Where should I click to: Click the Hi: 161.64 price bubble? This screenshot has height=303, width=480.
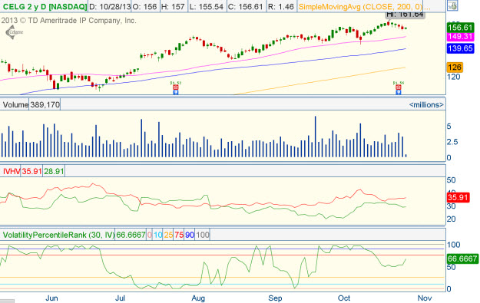click(405, 15)
